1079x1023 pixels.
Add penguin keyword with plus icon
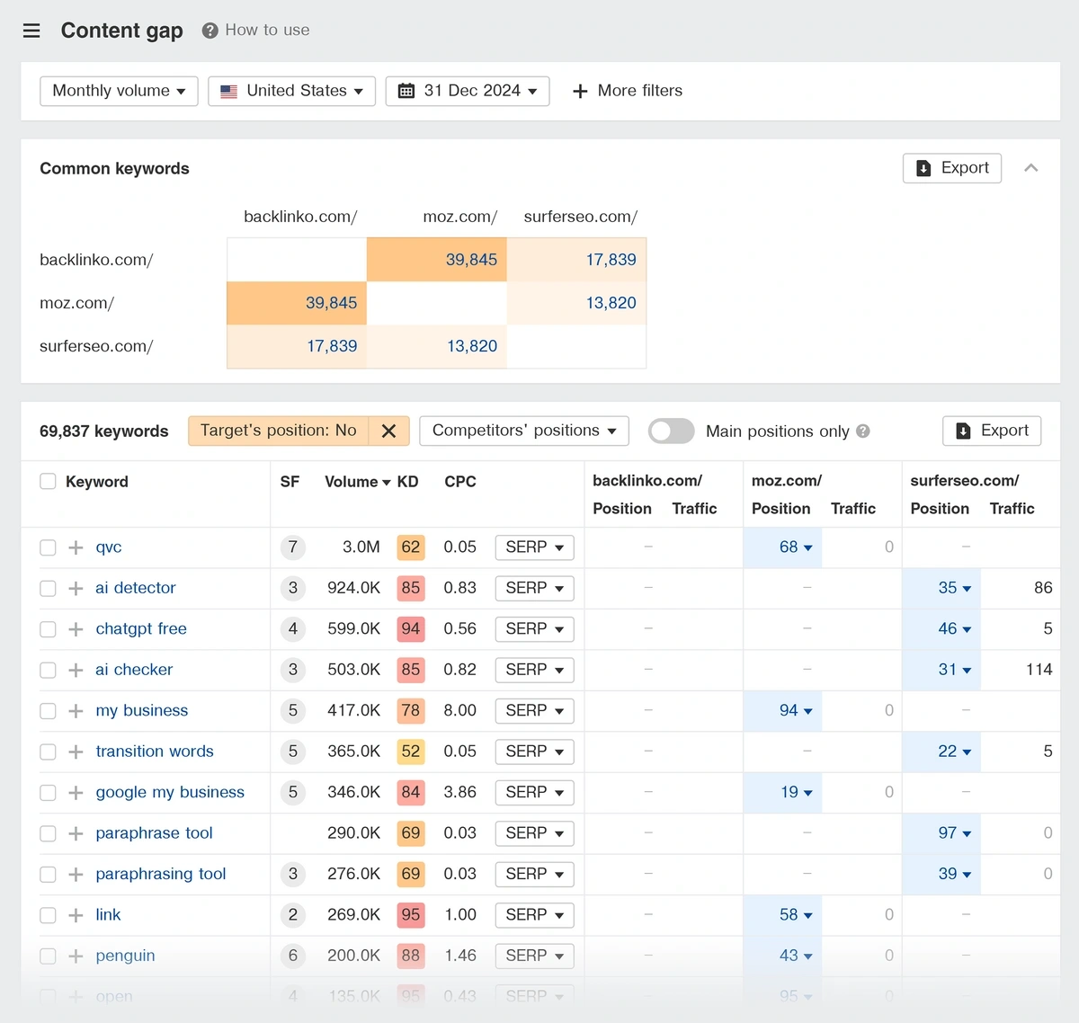point(76,956)
